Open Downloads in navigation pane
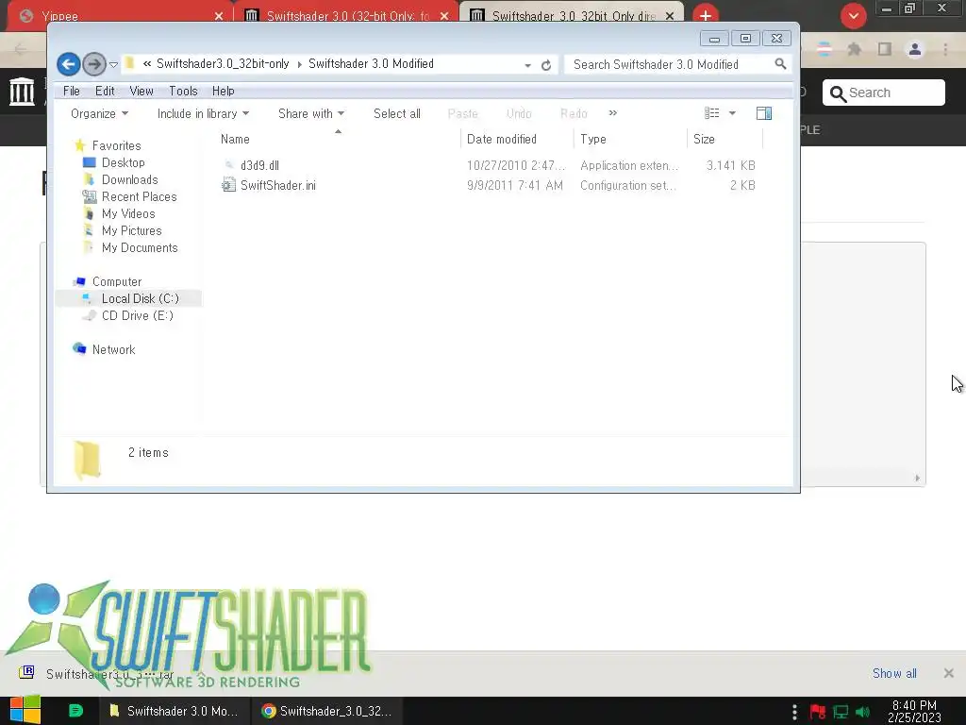966x725 pixels. [x=129, y=179]
